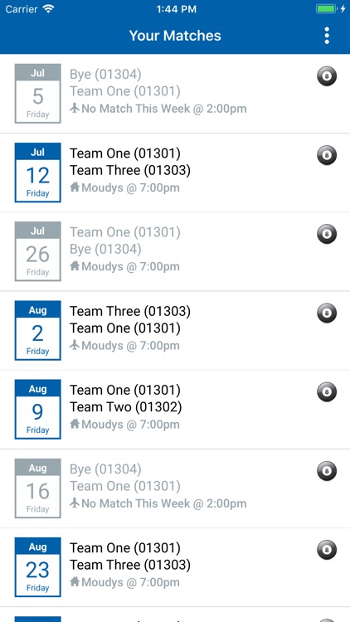Open the Jul 26 Bye week row at Moudys

click(175, 251)
